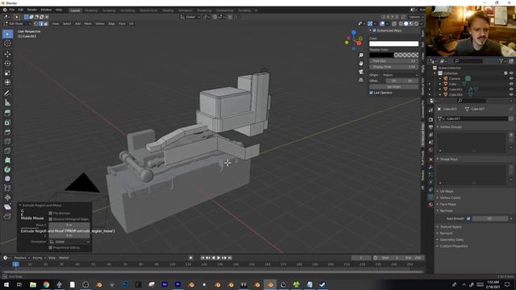
Task: Open the Origin Region dropdown
Action: (x=400, y=75)
